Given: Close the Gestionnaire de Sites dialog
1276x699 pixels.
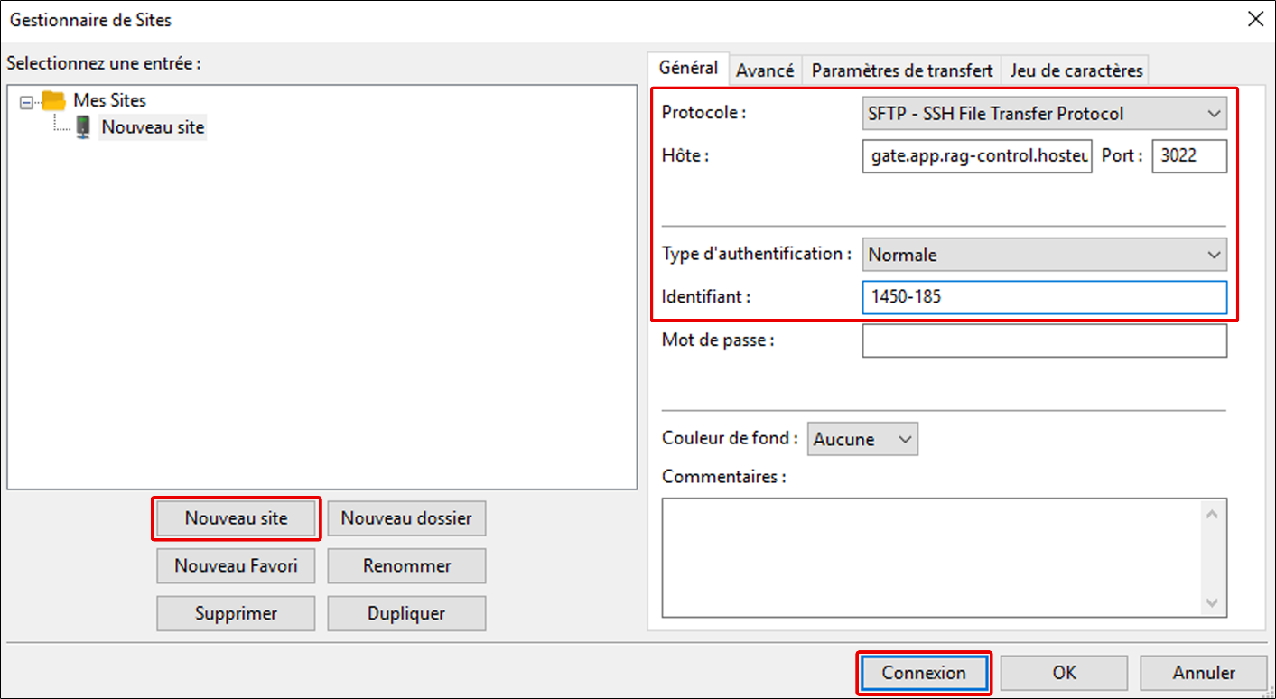Looking at the screenshot, I should coord(1255,19).
